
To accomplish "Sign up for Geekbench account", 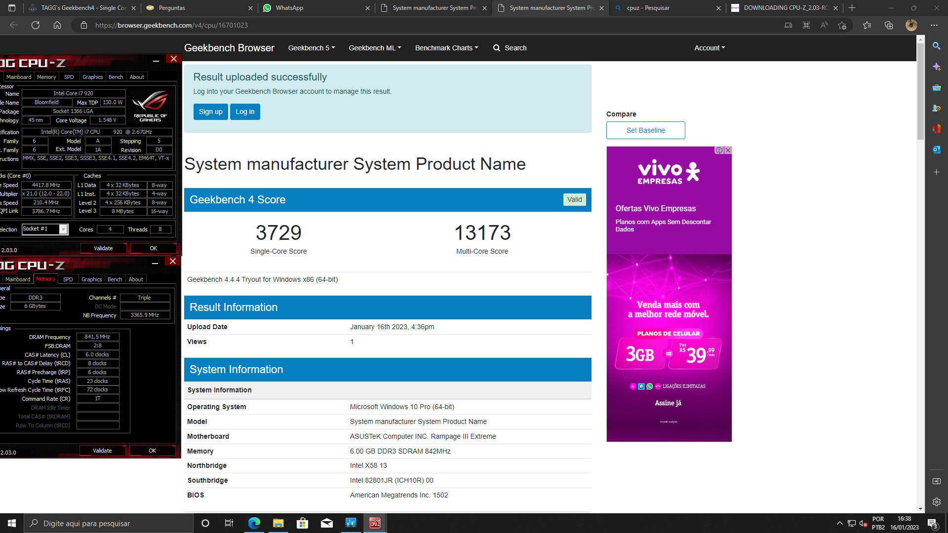I will [x=211, y=112].
